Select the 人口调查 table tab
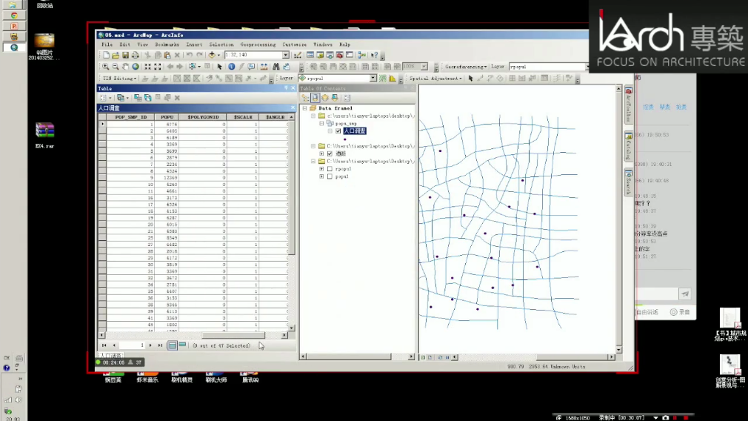Viewport: 748px width, 421px height. point(110,356)
